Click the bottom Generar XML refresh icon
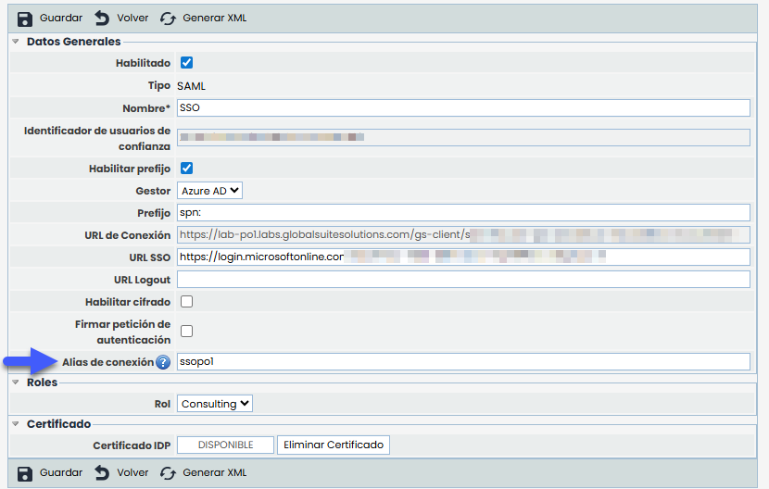Viewport: 769px width, 489px height. point(168,473)
